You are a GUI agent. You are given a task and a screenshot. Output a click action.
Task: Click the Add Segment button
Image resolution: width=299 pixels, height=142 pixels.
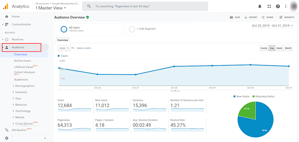pyautogui.click(x=159, y=29)
